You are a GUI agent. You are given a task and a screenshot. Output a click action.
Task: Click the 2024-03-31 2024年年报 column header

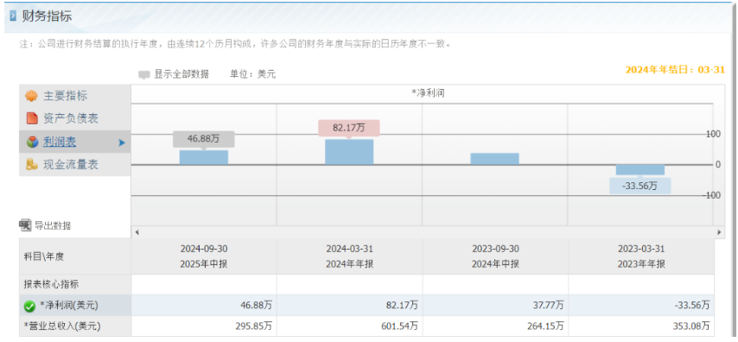[x=350, y=256]
